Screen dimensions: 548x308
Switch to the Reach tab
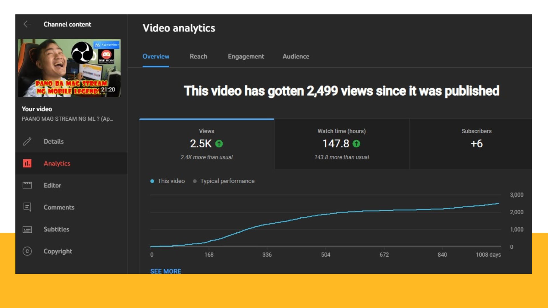[198, 56]
